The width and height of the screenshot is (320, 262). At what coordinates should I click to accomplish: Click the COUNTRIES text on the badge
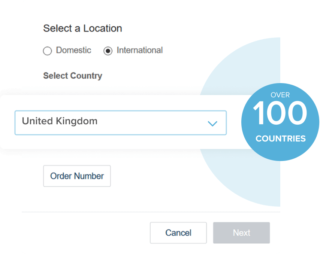click(280, 138)
